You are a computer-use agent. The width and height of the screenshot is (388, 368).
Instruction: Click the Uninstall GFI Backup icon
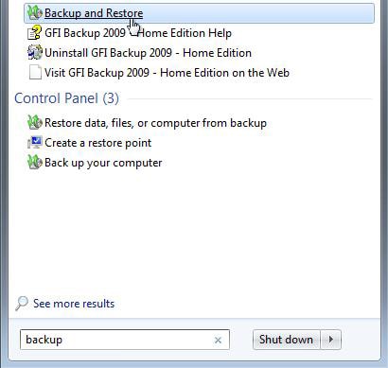(x=35, y=53)
